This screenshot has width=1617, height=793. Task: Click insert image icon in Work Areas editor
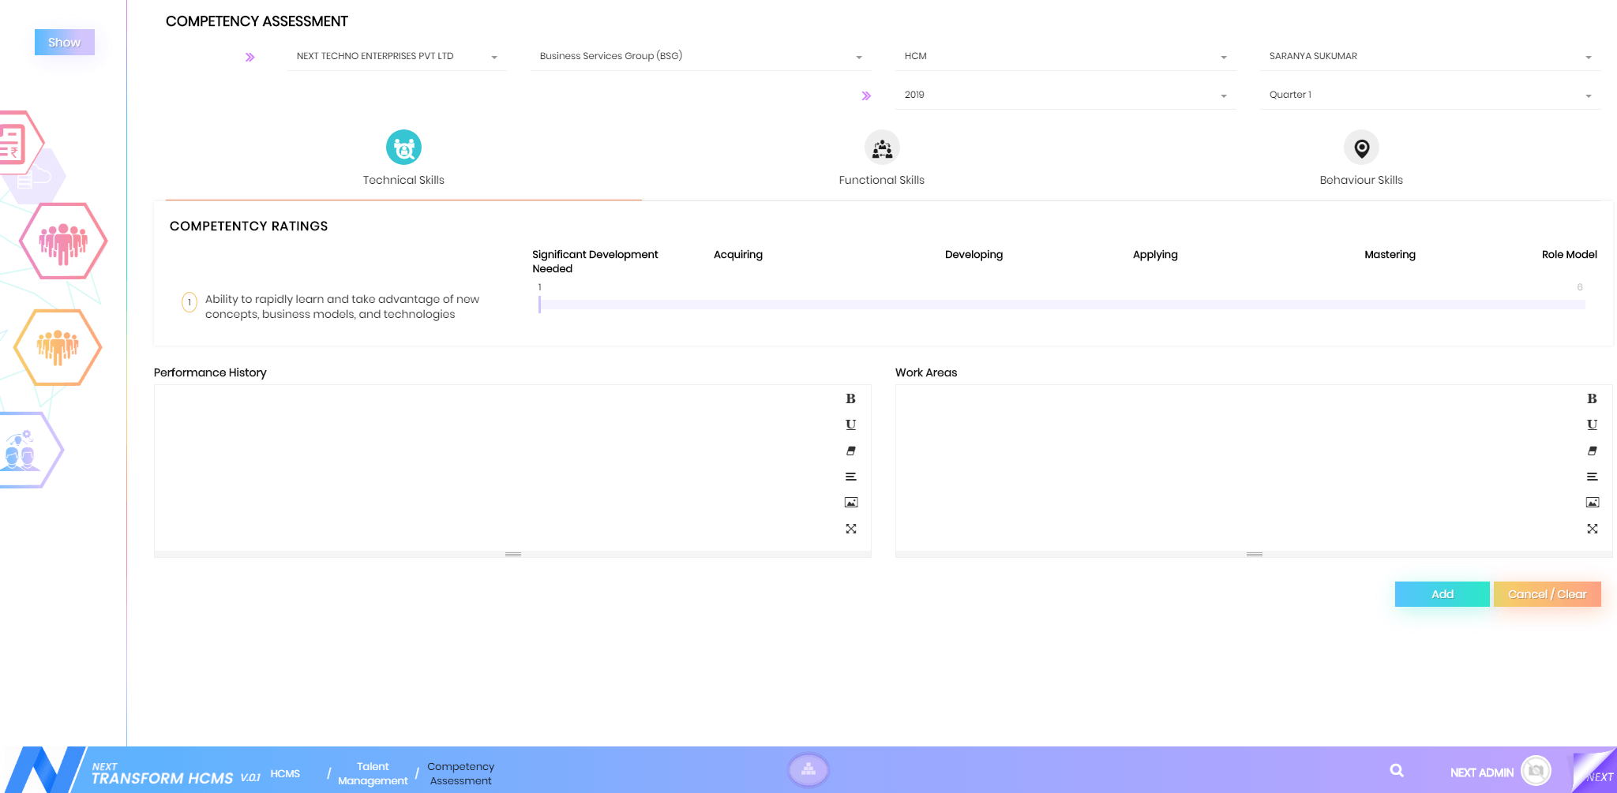point(1592,503)
